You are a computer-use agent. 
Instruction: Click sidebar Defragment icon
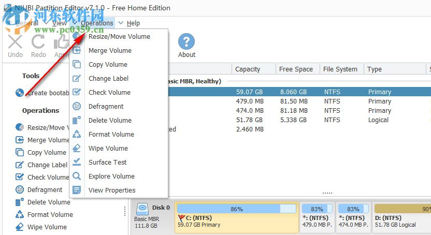pos(20,189)
